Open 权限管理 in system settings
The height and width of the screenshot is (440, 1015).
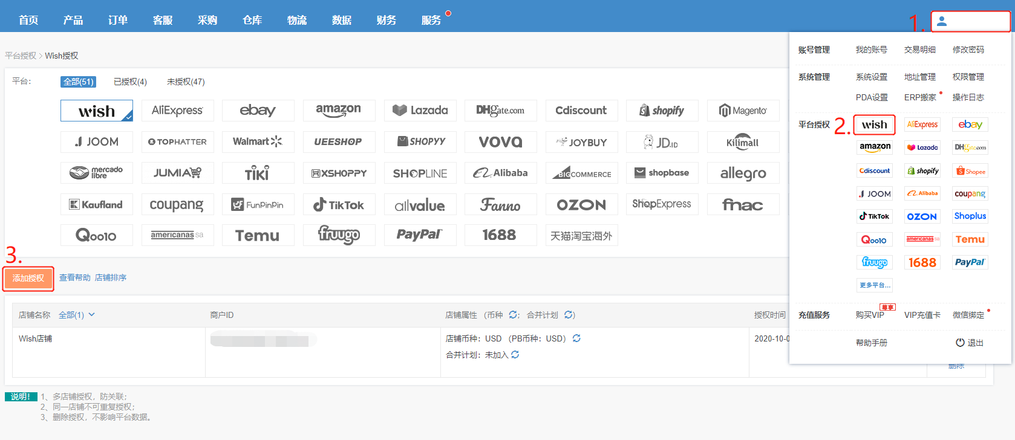click(x=968, y=77)
